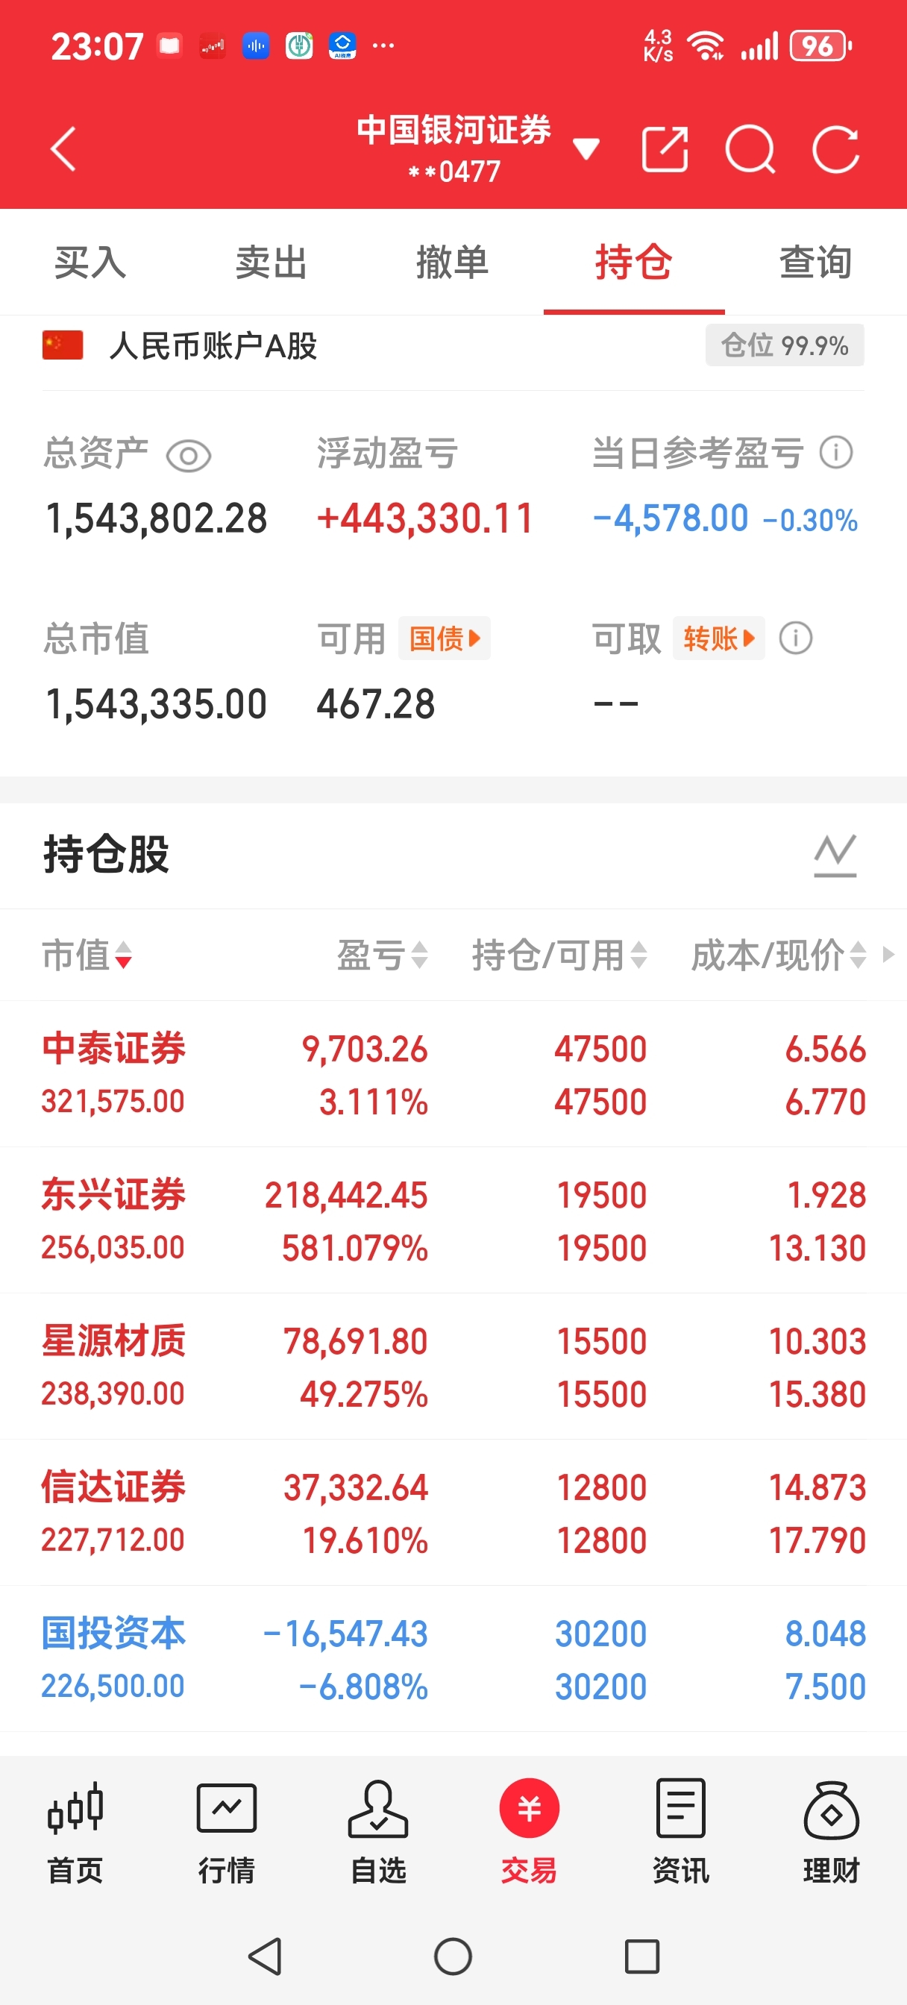Screen dimensions: 907x2005
Task: Tap the search magnifier icon
Action: [750, 148]
